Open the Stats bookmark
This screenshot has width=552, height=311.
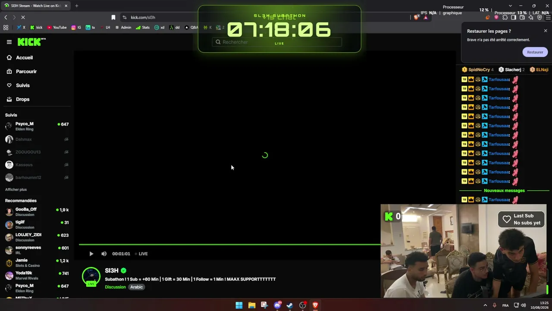click(143, 27)
